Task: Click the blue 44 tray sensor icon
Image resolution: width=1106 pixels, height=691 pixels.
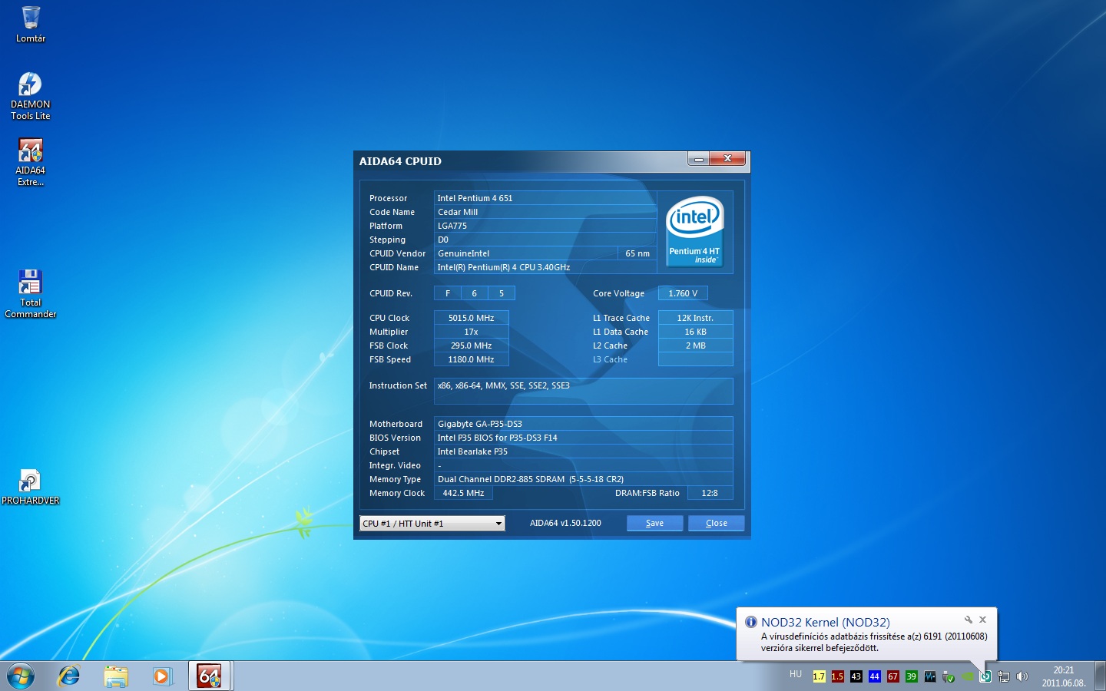Action: click(874, 676)
